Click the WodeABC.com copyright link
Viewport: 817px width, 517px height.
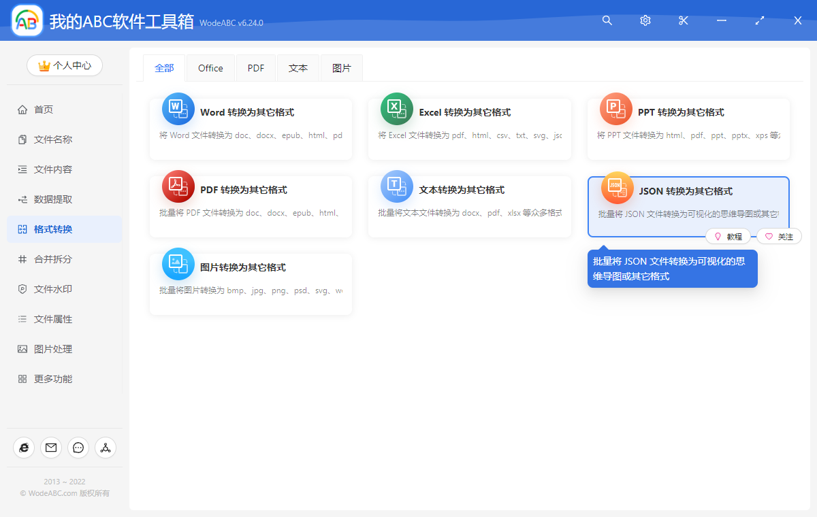[x=65, y=494]
